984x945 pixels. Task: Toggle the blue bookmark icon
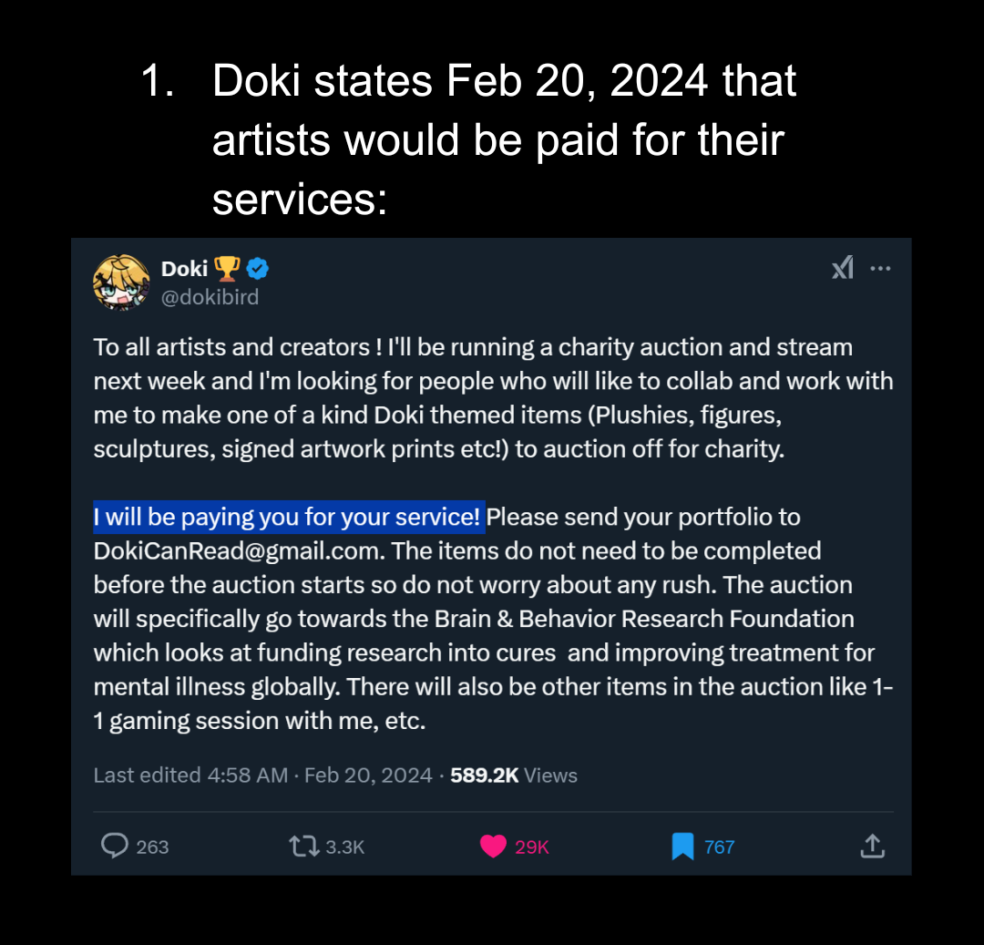click(682, 847)
